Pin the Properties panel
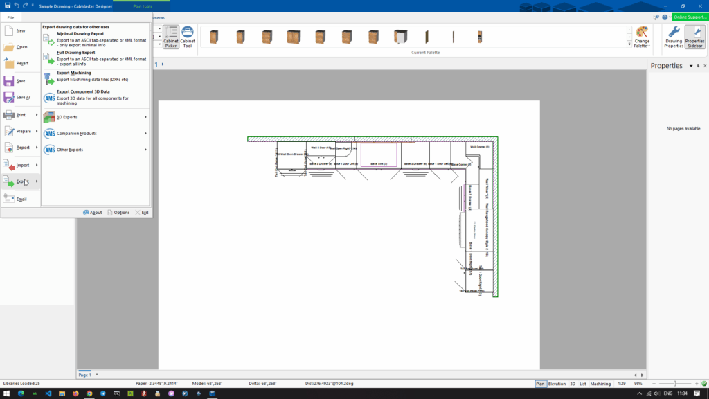Screen dimensions: 709x399 (697, 65)
